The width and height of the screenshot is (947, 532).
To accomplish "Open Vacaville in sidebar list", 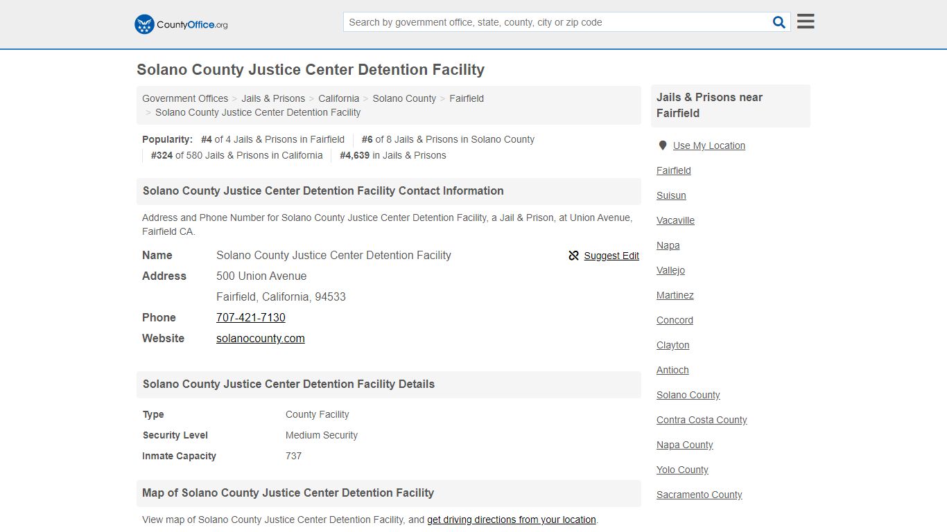I will 675,220.
